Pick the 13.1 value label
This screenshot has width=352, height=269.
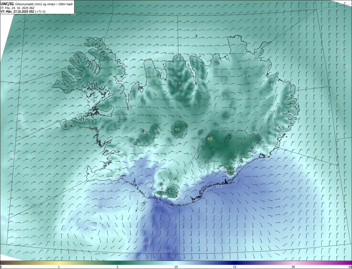pos(168,251)
